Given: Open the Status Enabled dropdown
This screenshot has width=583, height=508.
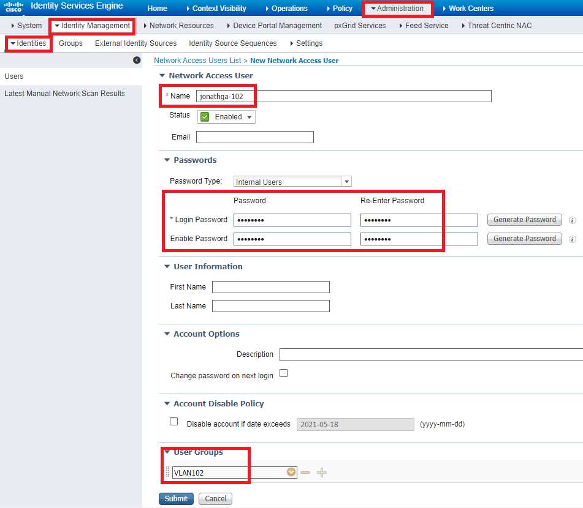Looking at the screenshot, I should point(226,117).
